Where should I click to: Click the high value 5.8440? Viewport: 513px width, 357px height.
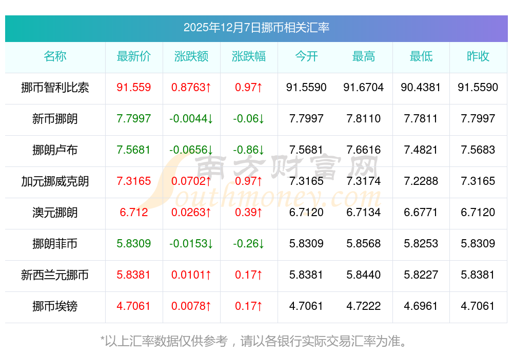click(x=364, y=275)
